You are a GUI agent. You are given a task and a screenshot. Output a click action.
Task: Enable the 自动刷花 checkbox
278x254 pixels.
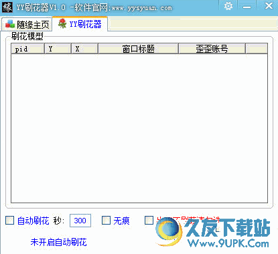coord(9,220)
